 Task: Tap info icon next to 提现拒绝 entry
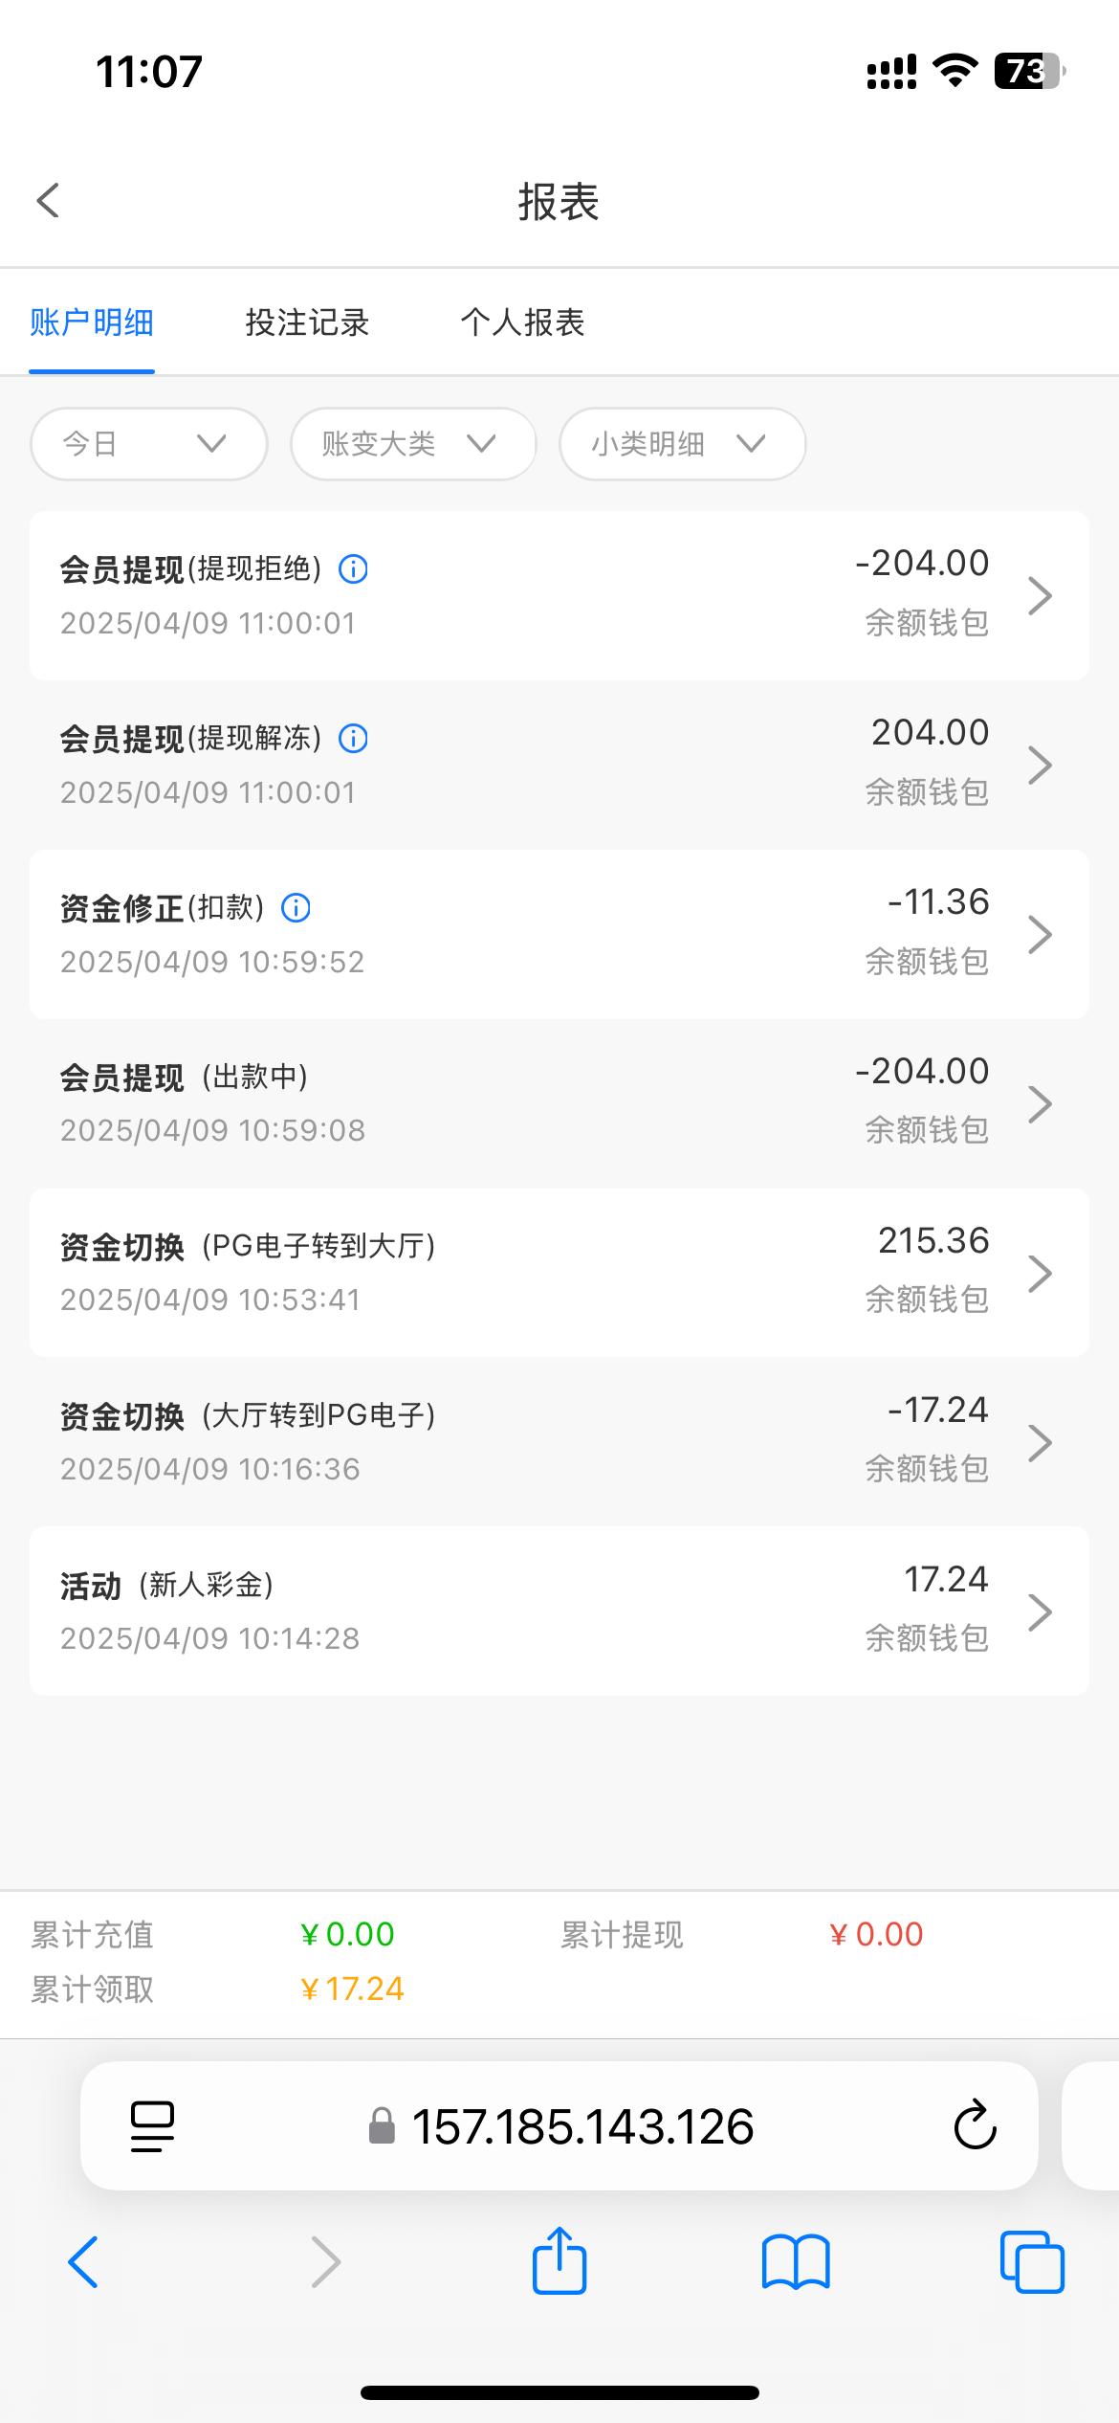click(353, 569)
